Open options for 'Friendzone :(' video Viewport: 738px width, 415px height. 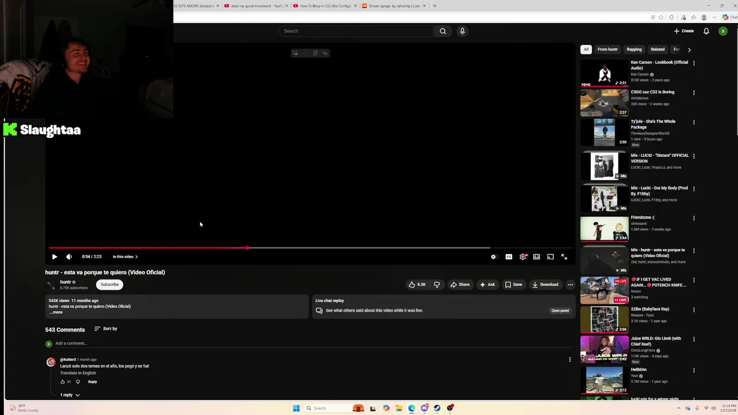(694, 218)
